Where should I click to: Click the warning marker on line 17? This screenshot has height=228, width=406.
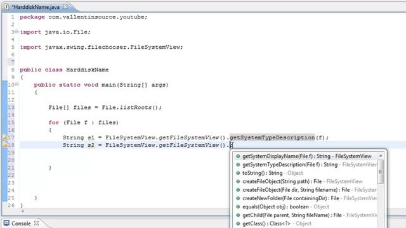click(x=5, y=137)
